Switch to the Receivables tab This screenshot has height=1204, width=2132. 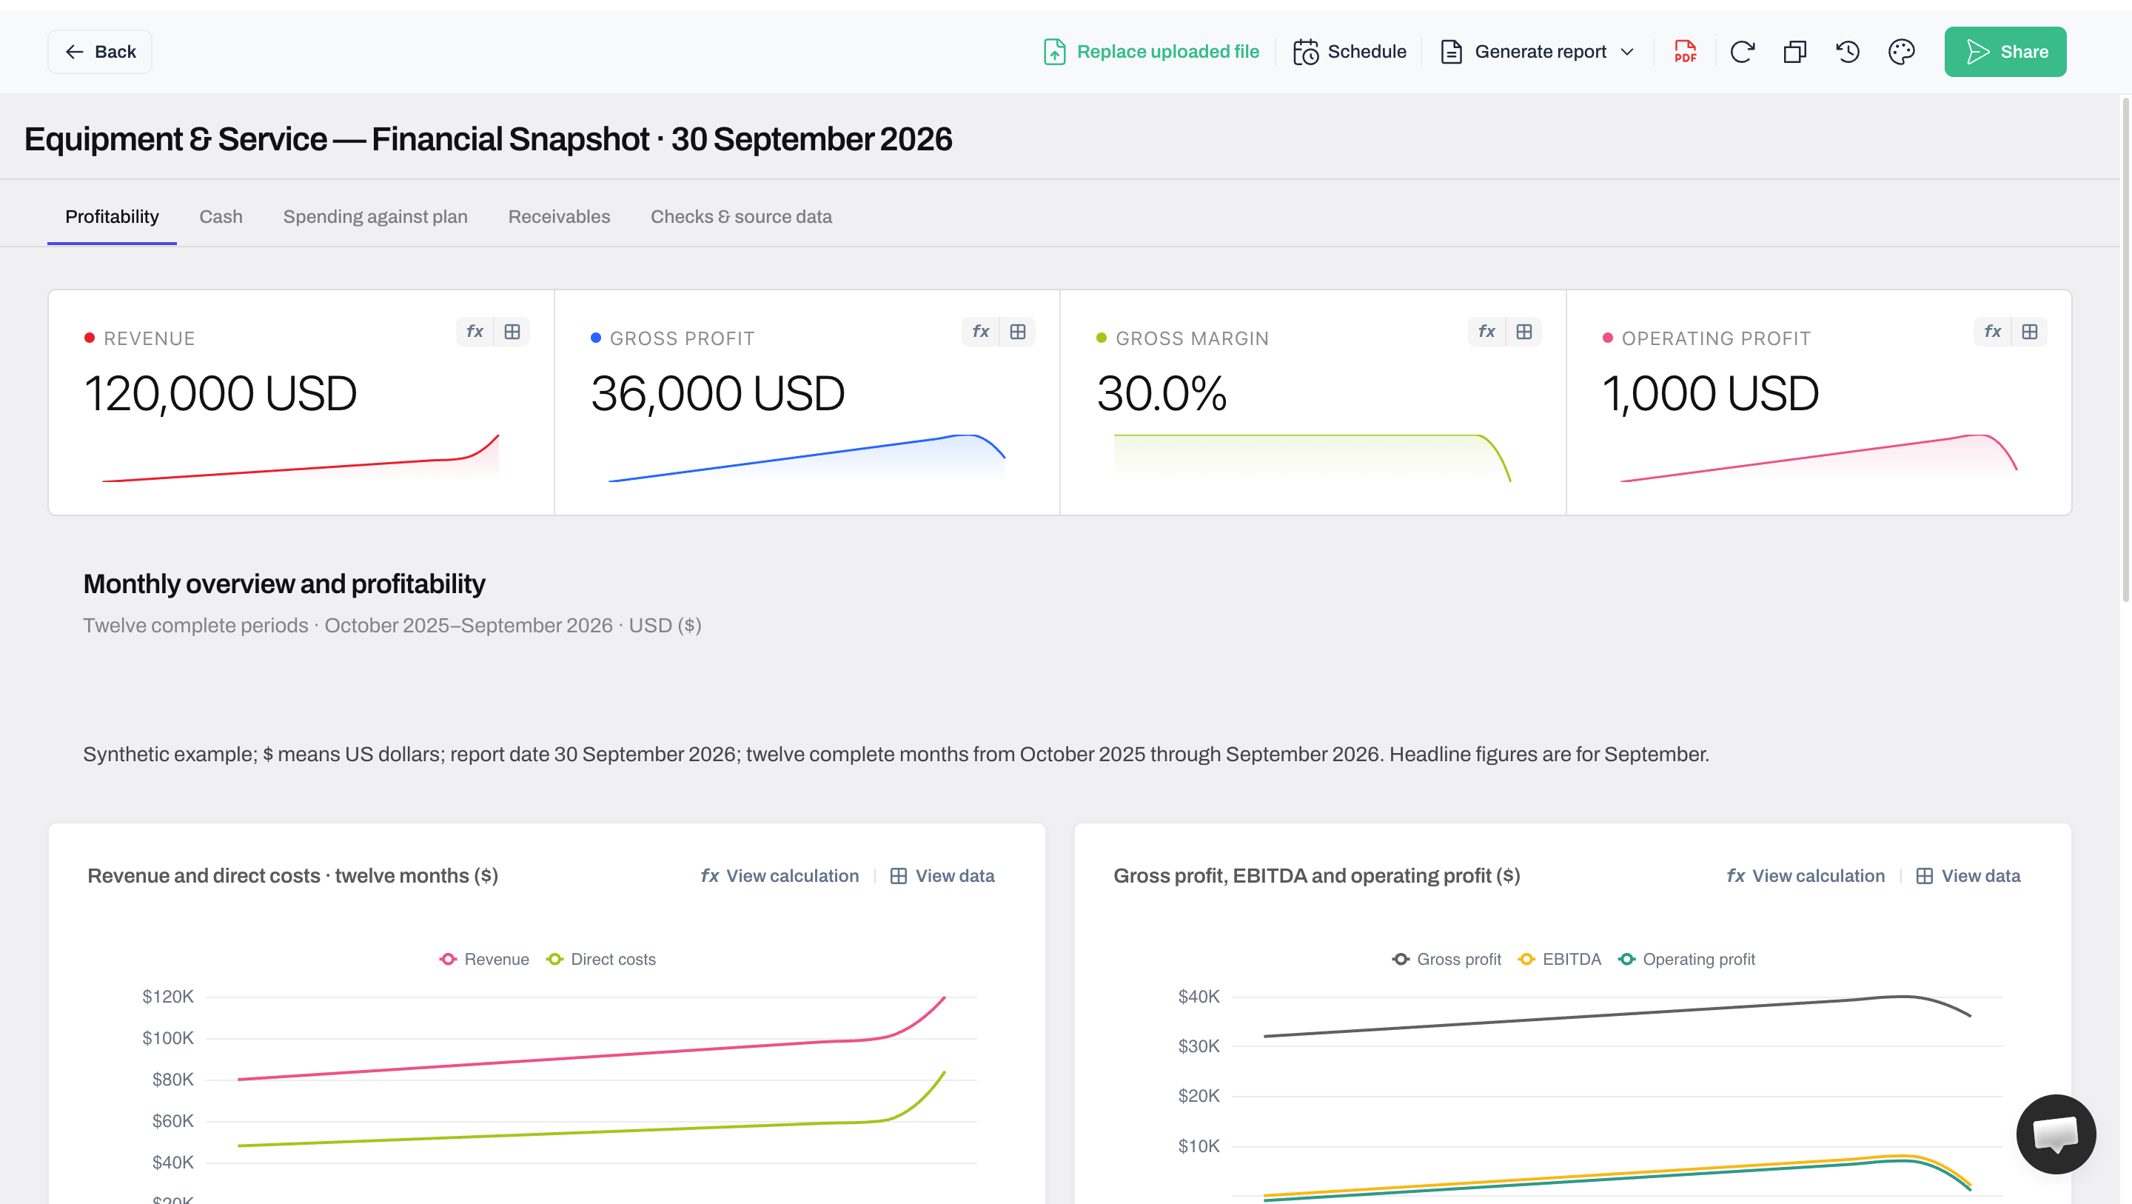click(559, 216)
